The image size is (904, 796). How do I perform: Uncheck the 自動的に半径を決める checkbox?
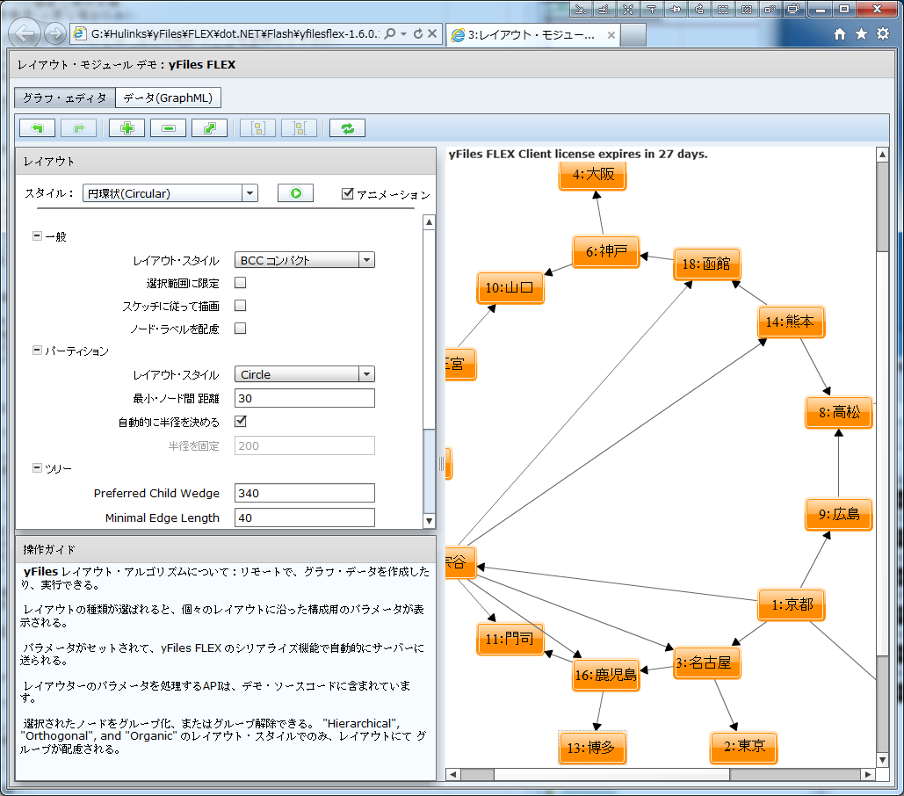[x=241, y=422]
